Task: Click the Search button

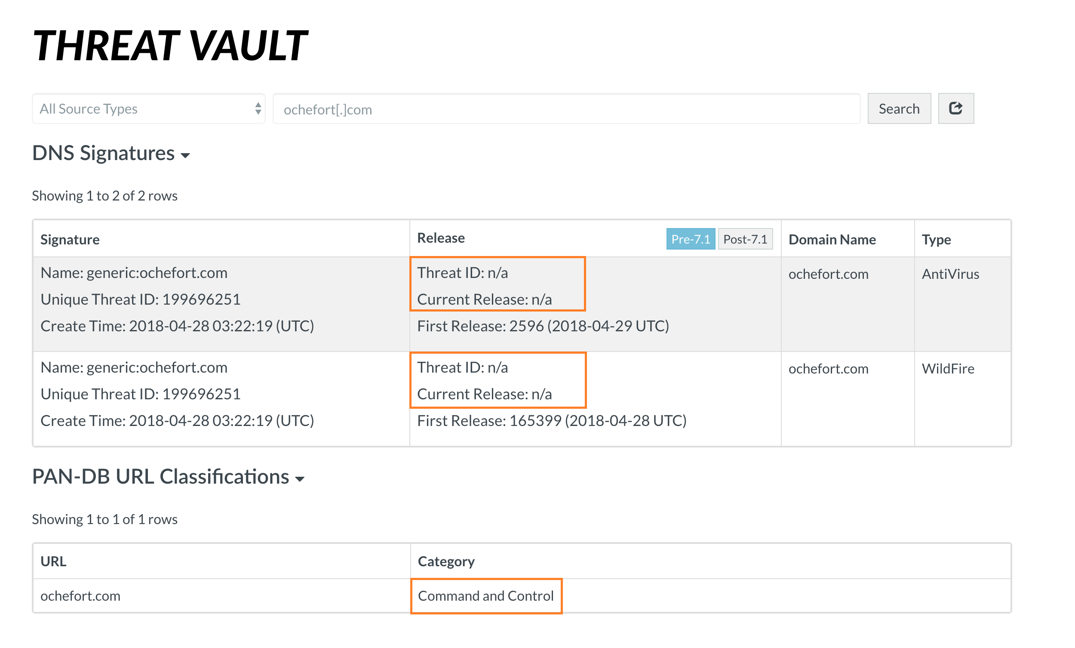Action: click(899, 108)
